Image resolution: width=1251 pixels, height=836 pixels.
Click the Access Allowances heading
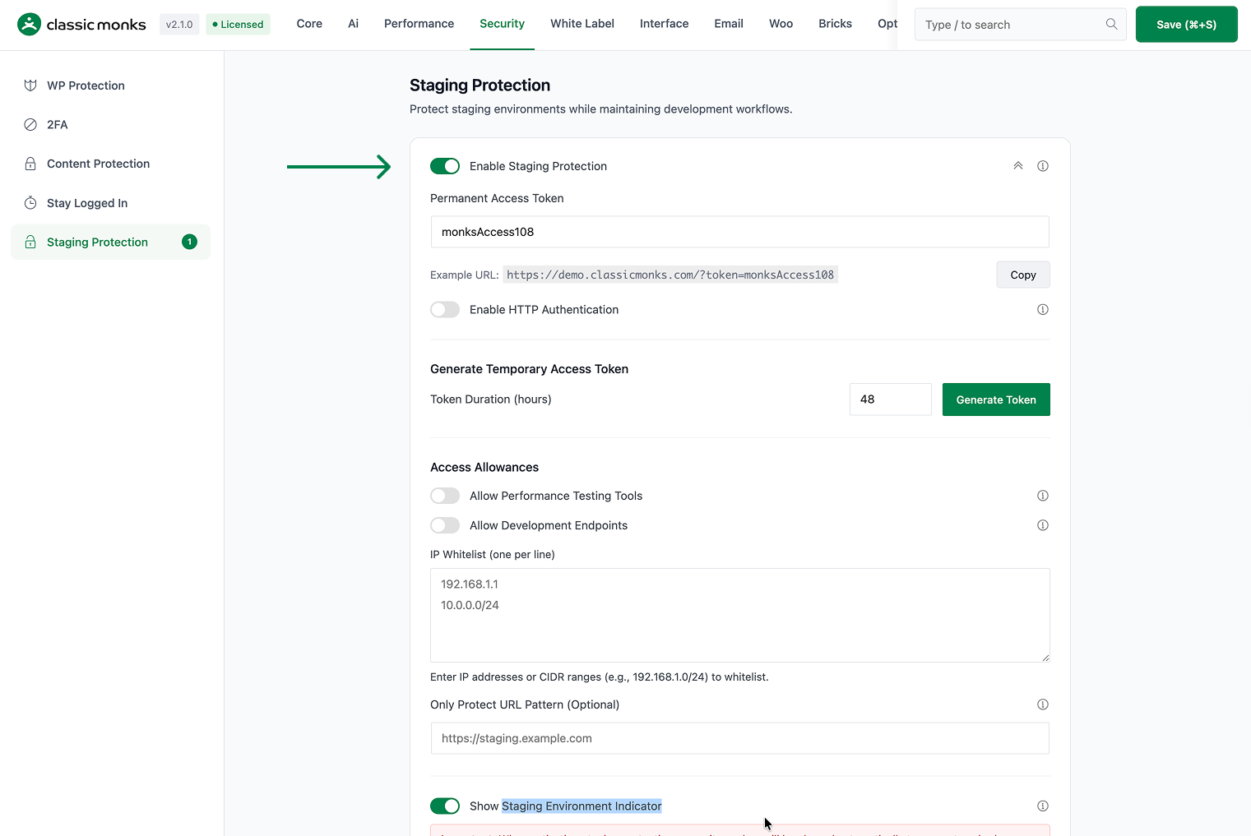(484, 467)
